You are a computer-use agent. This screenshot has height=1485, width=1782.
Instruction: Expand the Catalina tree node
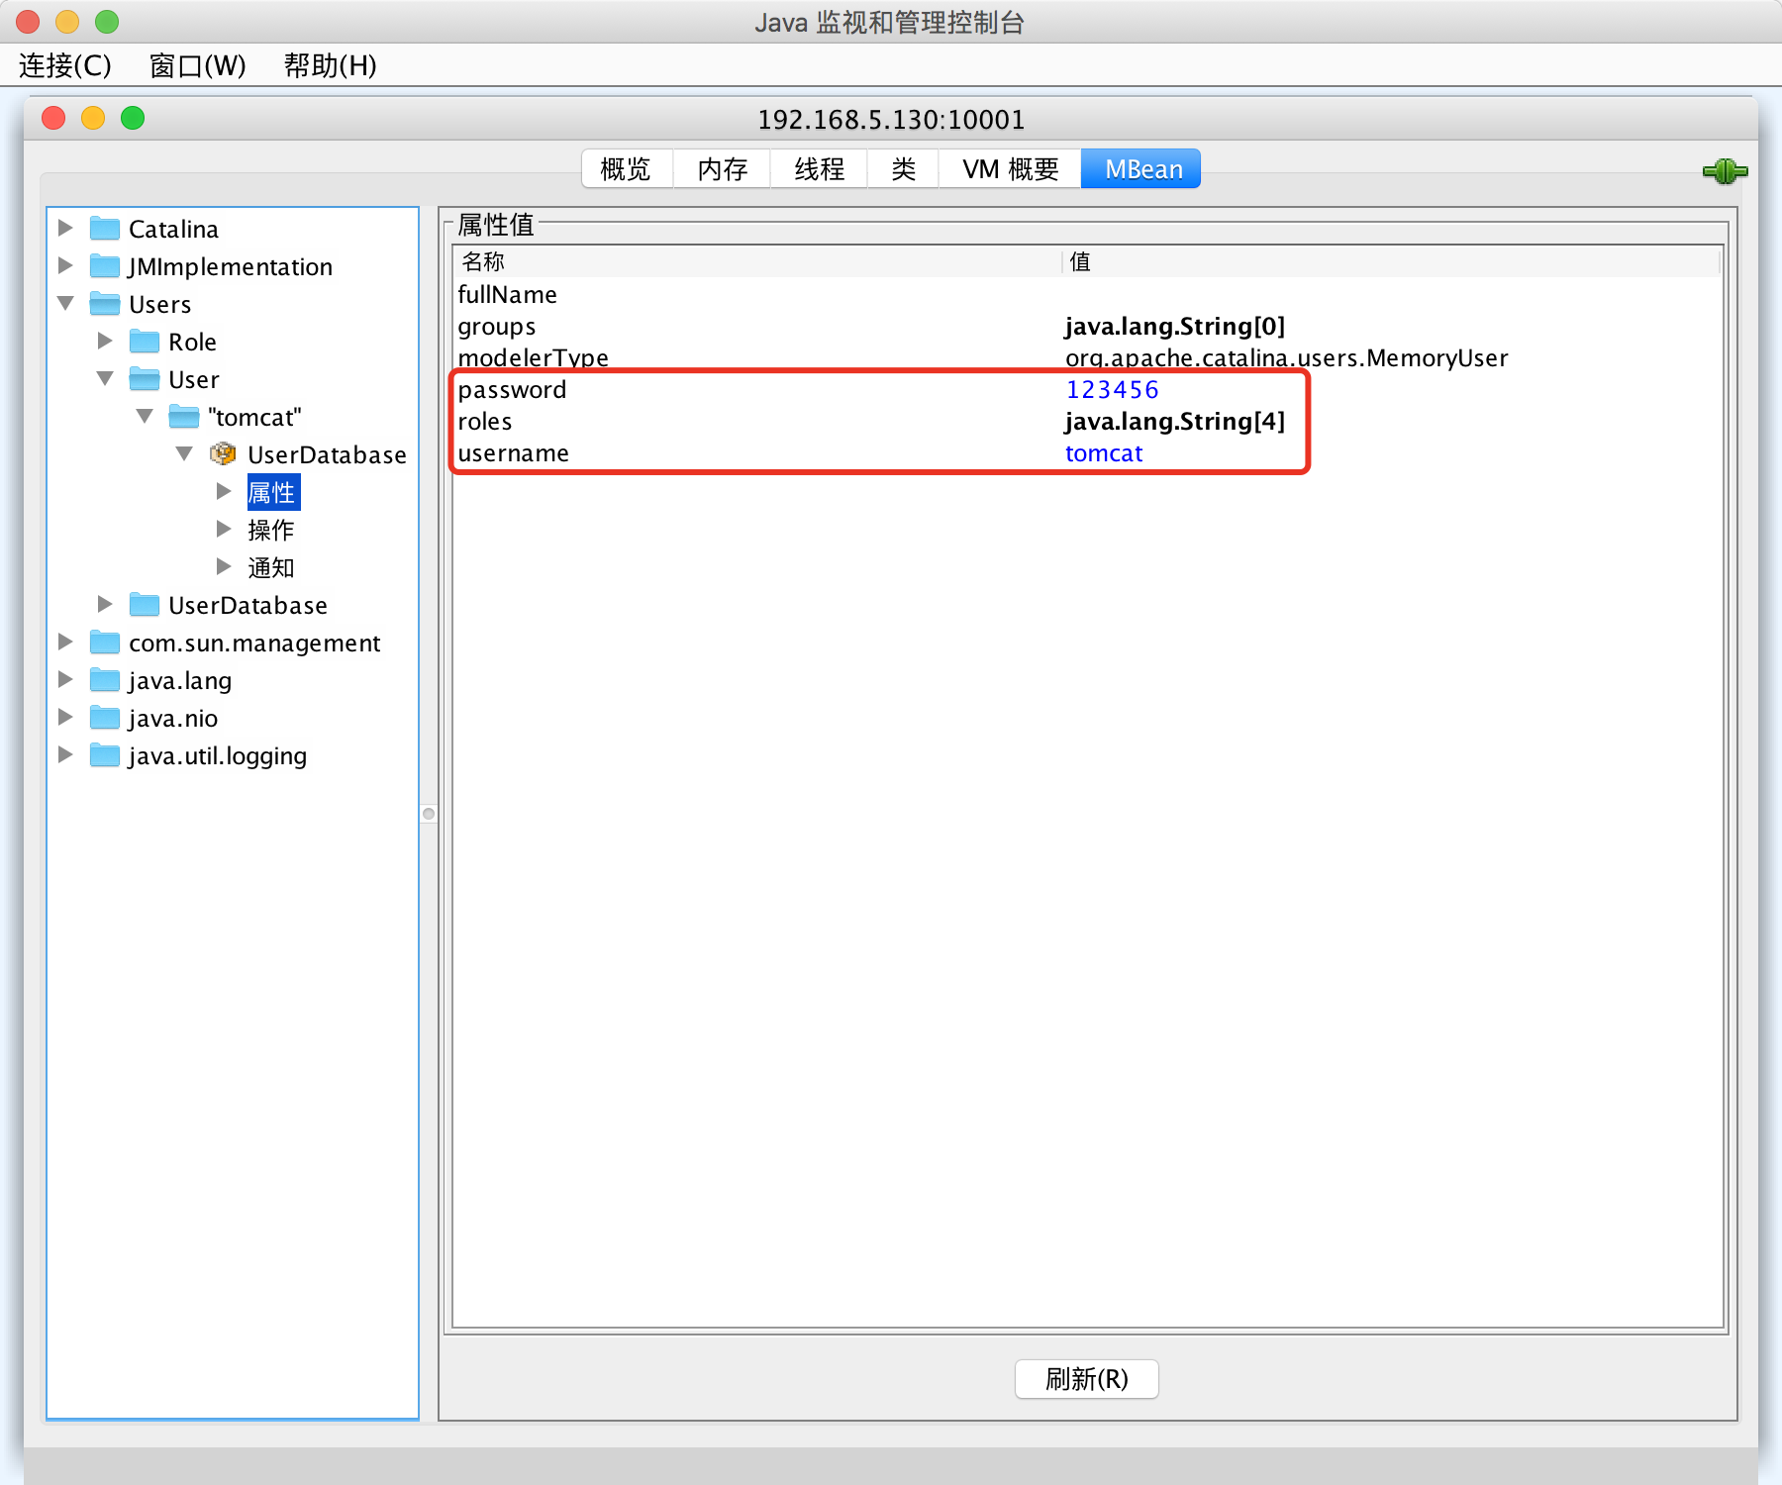[65, 228]
